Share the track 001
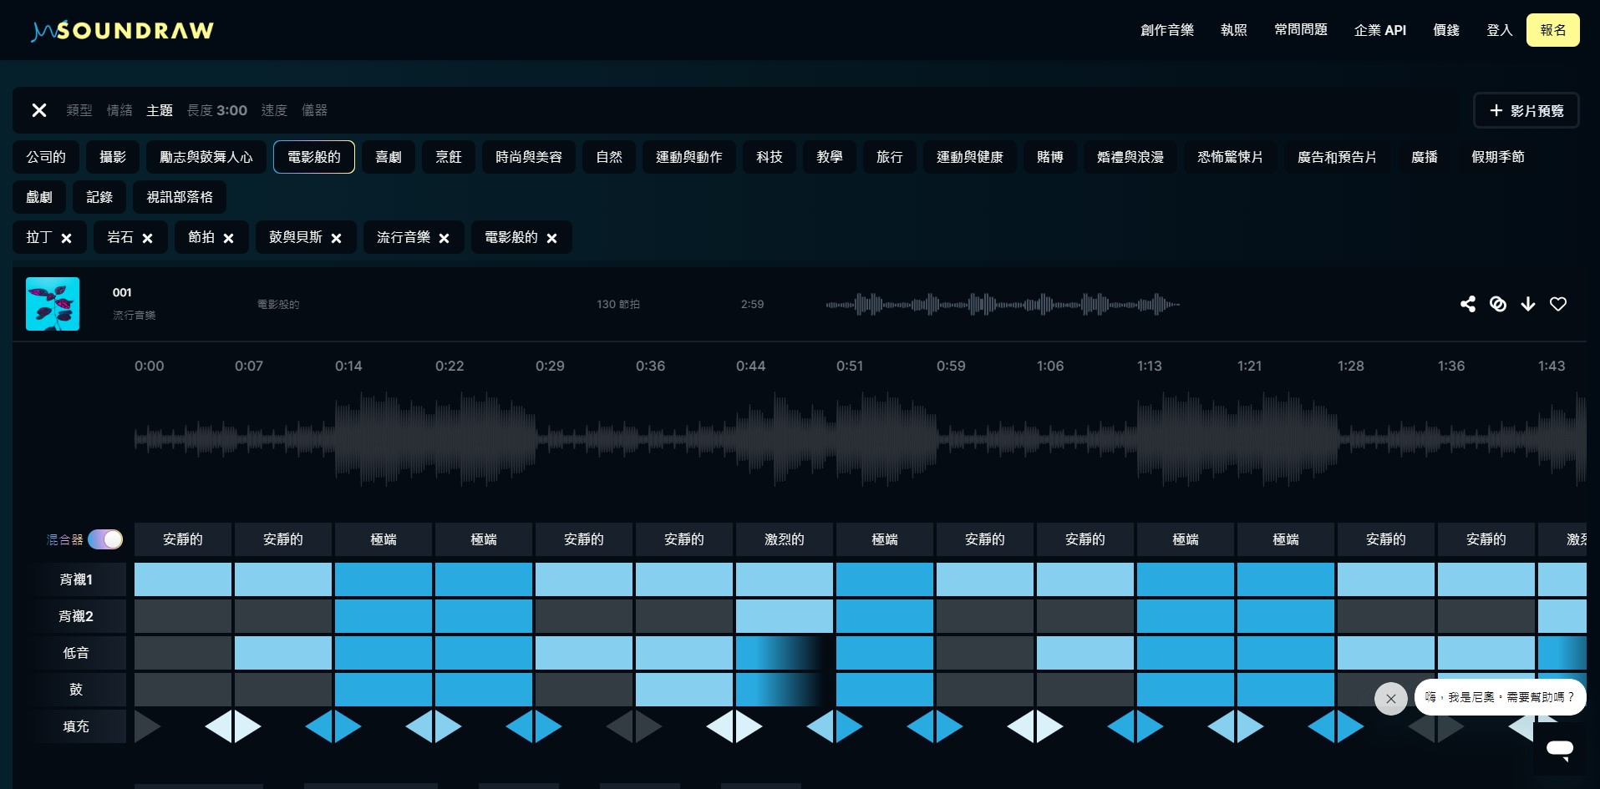1600x789 pixels. (x=1468, y=304)
